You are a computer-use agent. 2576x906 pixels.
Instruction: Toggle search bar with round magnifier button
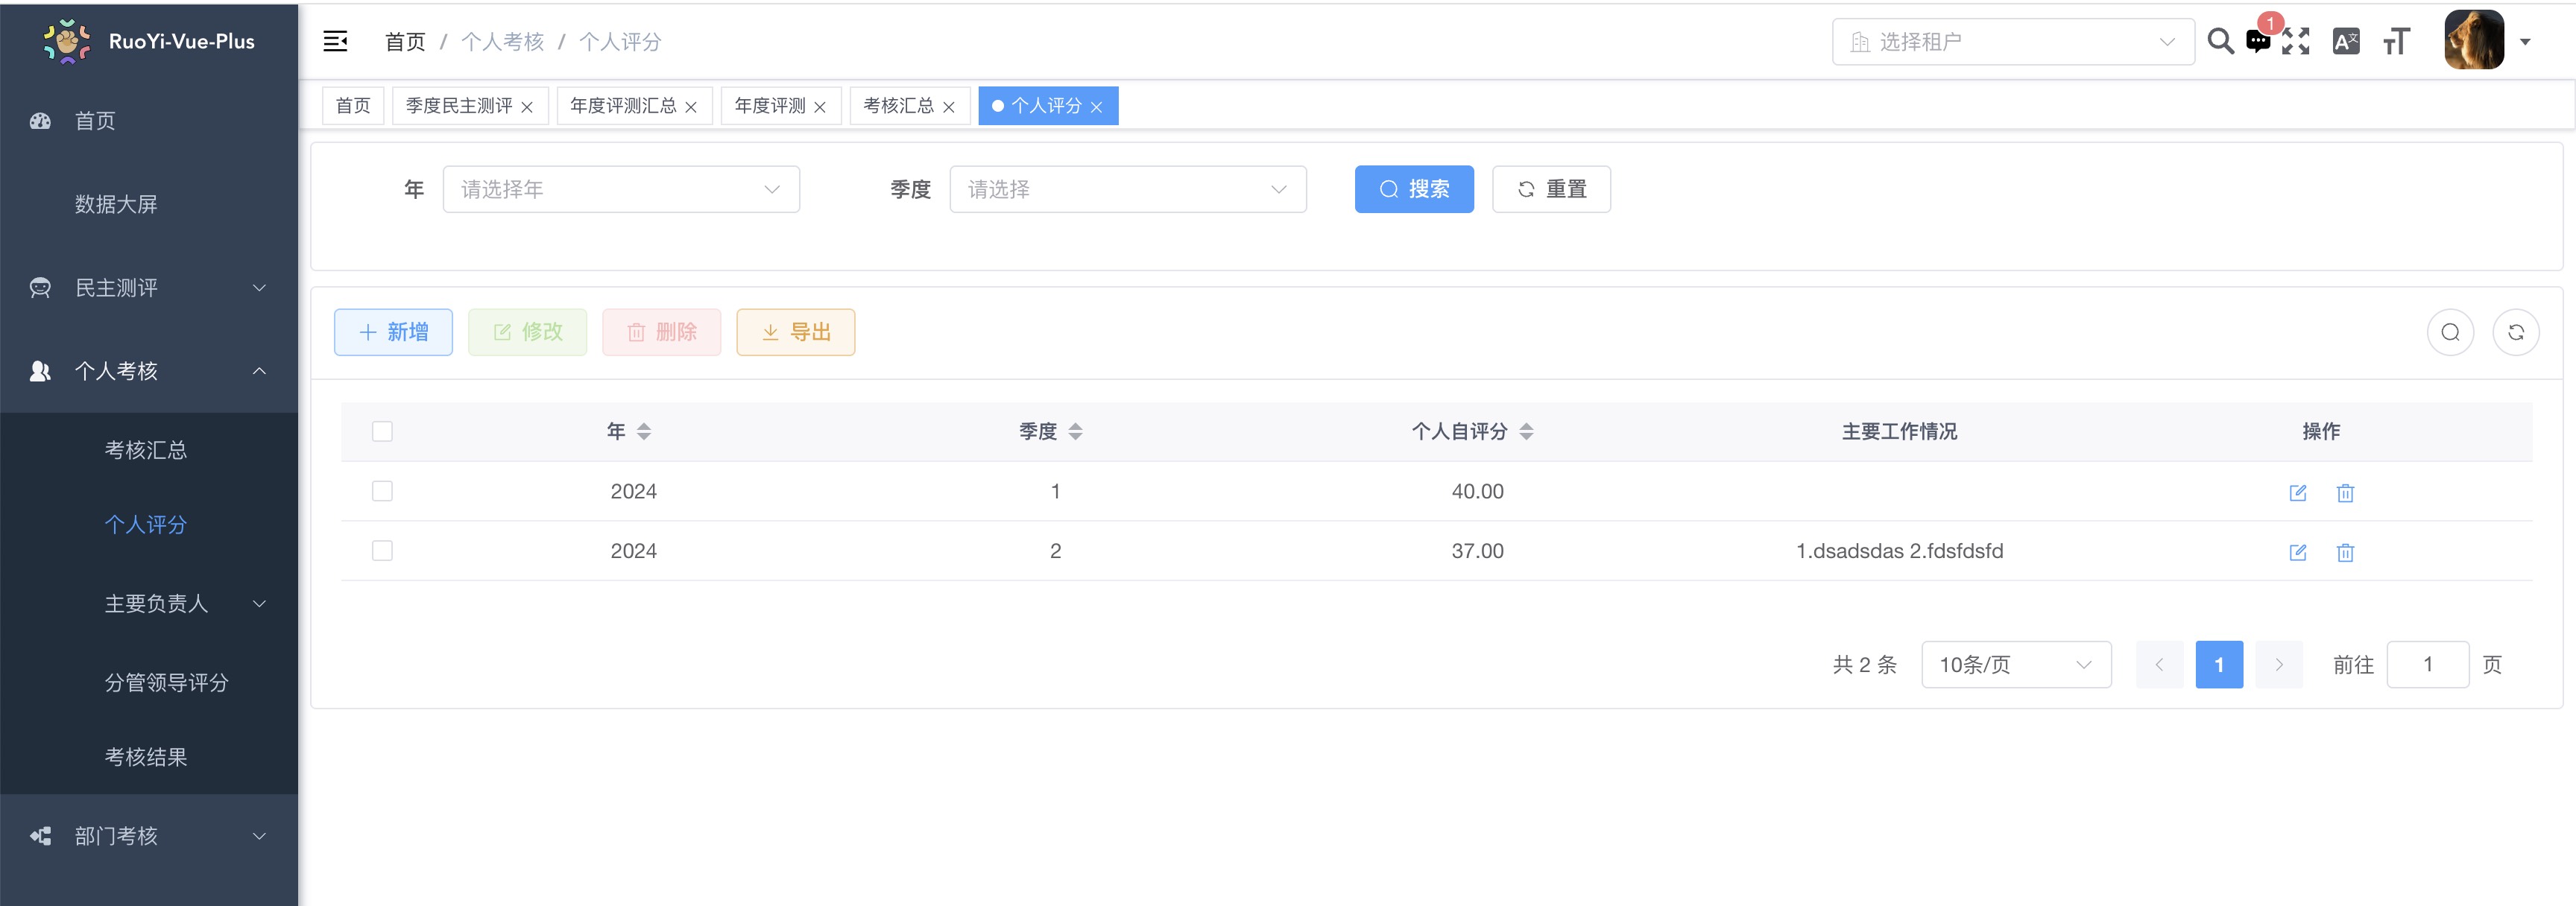click(2450, 332)
